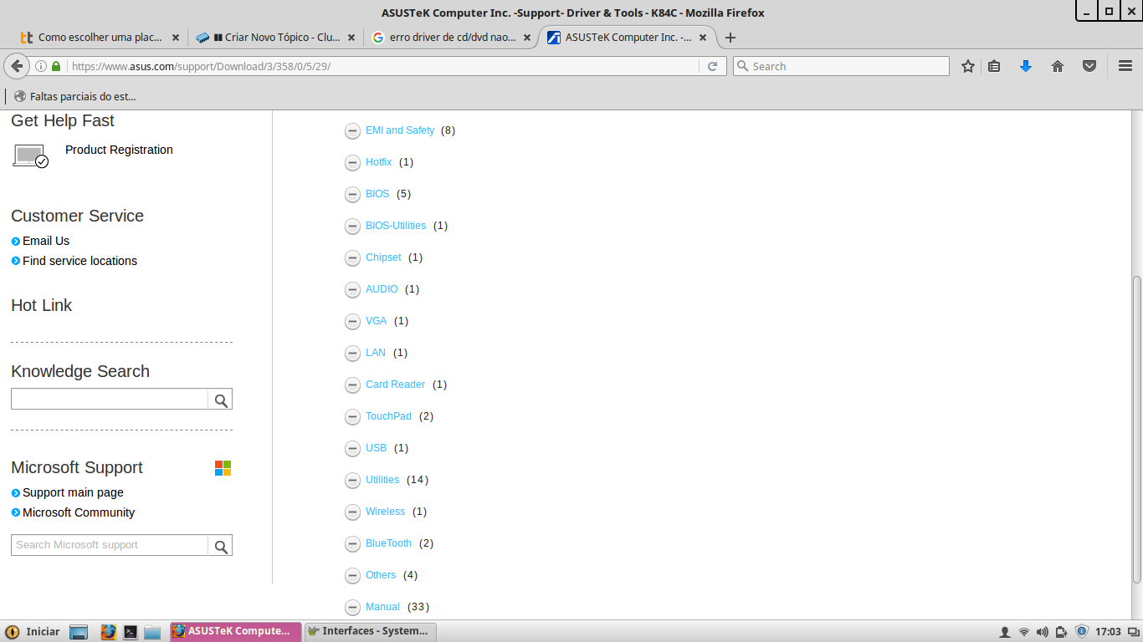Click the user account tray icon
This screenshot has height=642, width=1143.
click(x=1005, y=632)
